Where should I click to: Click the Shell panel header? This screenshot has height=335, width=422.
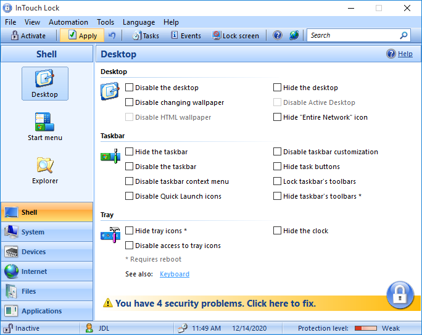tap(46, 54)
